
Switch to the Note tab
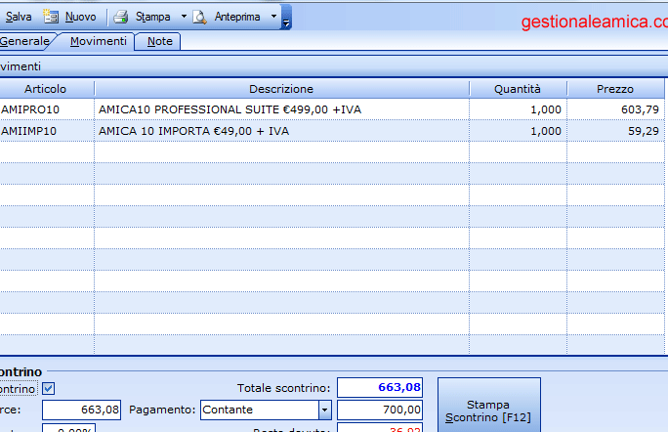(159, 41)
